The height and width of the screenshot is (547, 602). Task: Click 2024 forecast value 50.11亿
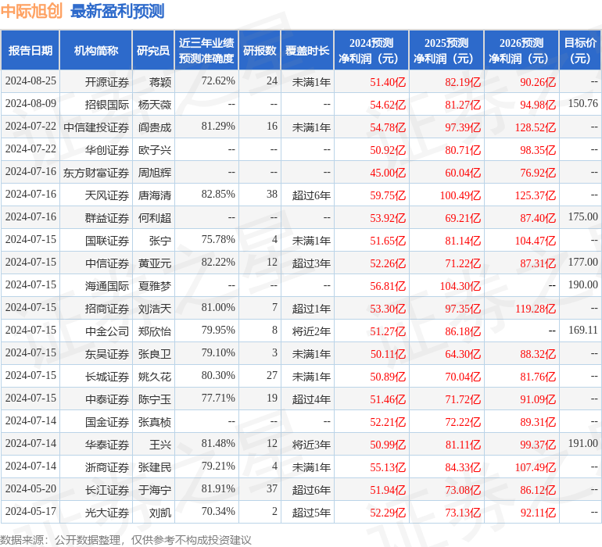(388, 353)
